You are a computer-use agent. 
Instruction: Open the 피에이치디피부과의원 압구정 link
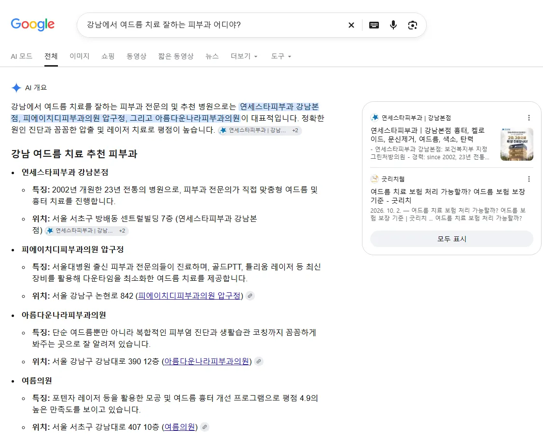tap(189, 296)
